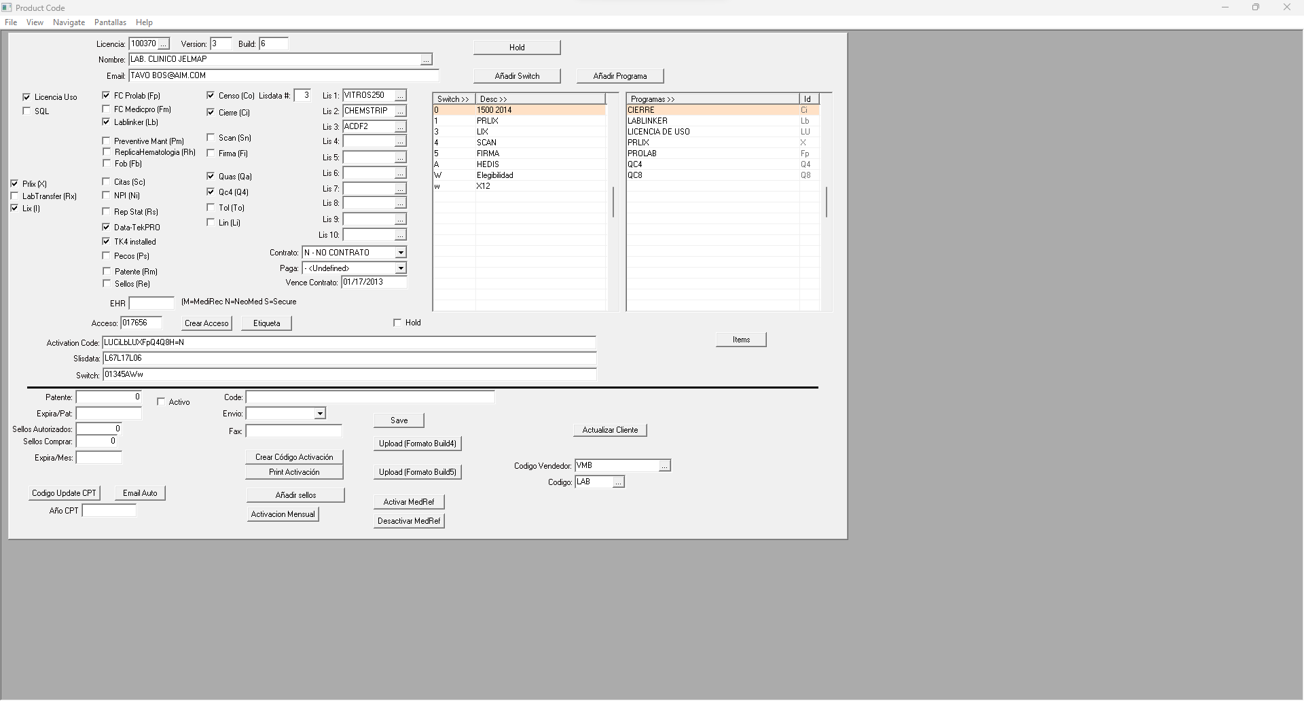Open the lookup for Codigo Vendedor
The height and width of the screenshot is (701, 1304).
[665, 466]
